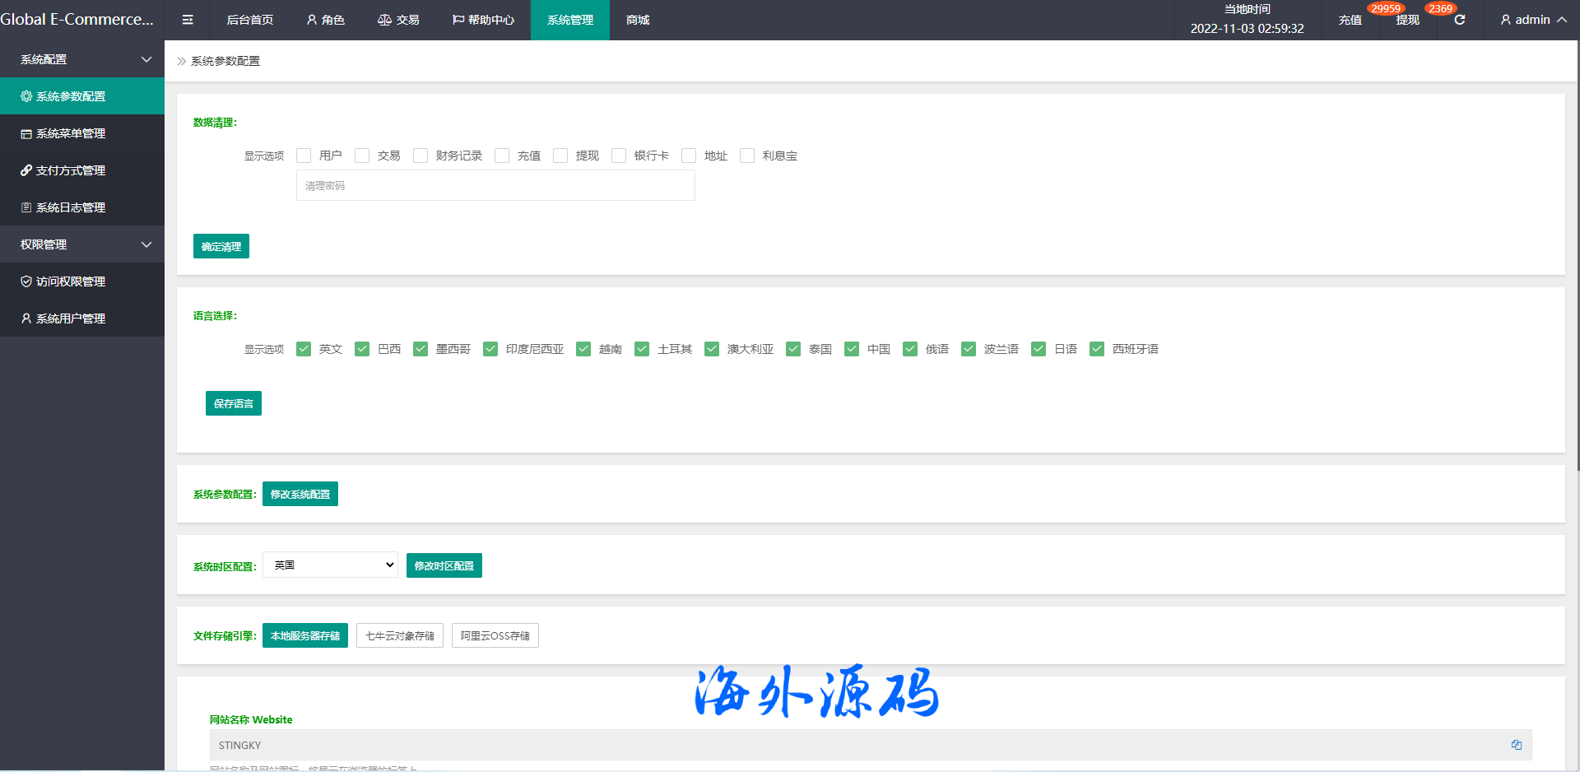1580x772 pixels.
Task: Click the sidebar collapse hamburger icon
Action: coord(188,20)
